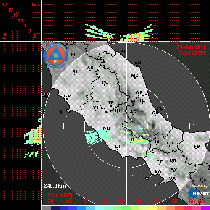The width and height of the screenshot is (210, 210).
Task: Select the AQ city label on map
Action: tap(133, 112)
